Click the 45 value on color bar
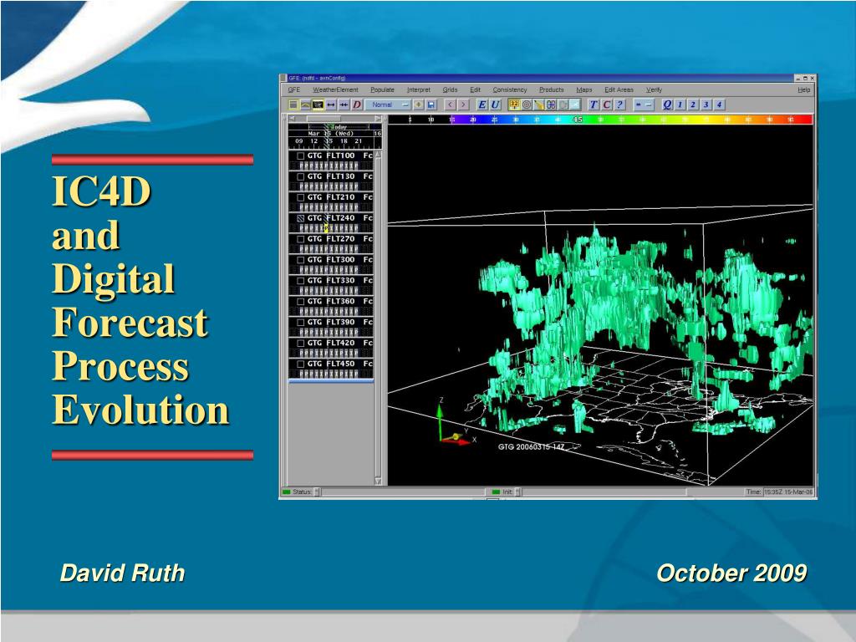The height and width of the screenshot is (642, 856). click(x=578, y=119)
